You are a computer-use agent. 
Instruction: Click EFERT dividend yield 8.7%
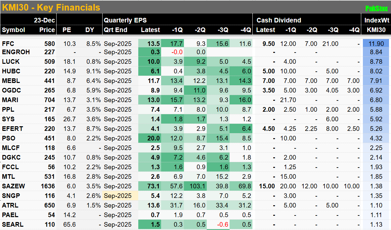[94, 129]
